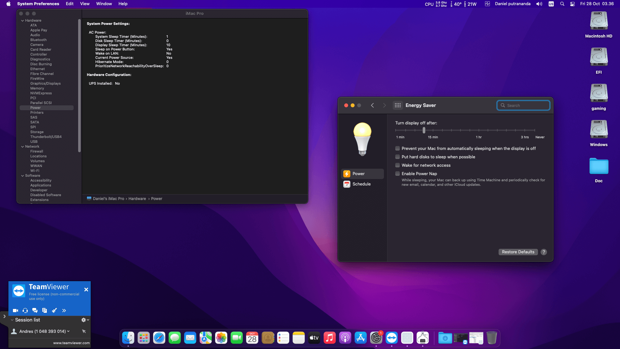Launch Safari from the Dock
The image size is (620, 349).
(x=159, y=338)
